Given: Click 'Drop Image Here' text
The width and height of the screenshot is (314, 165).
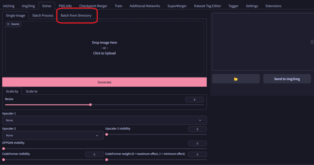Looking at the screenshot, I should click(x=104, y=42).
